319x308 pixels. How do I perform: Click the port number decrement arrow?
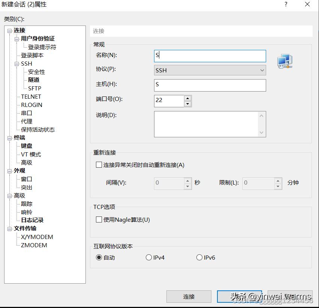[x=187, y=103]
